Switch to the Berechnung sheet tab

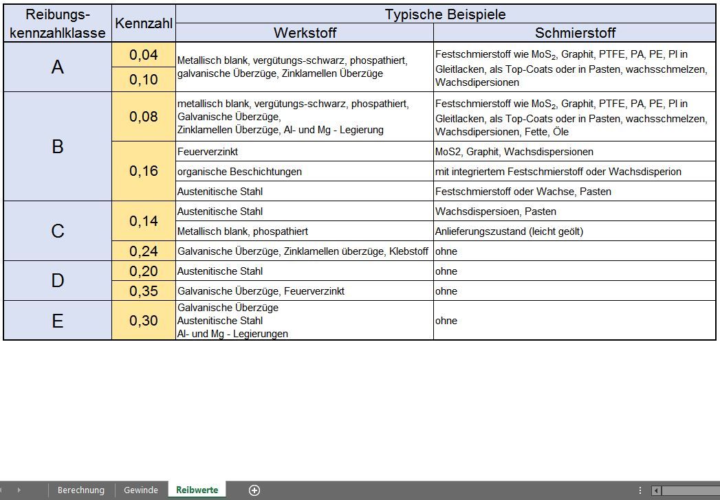(x=80, y=490)
